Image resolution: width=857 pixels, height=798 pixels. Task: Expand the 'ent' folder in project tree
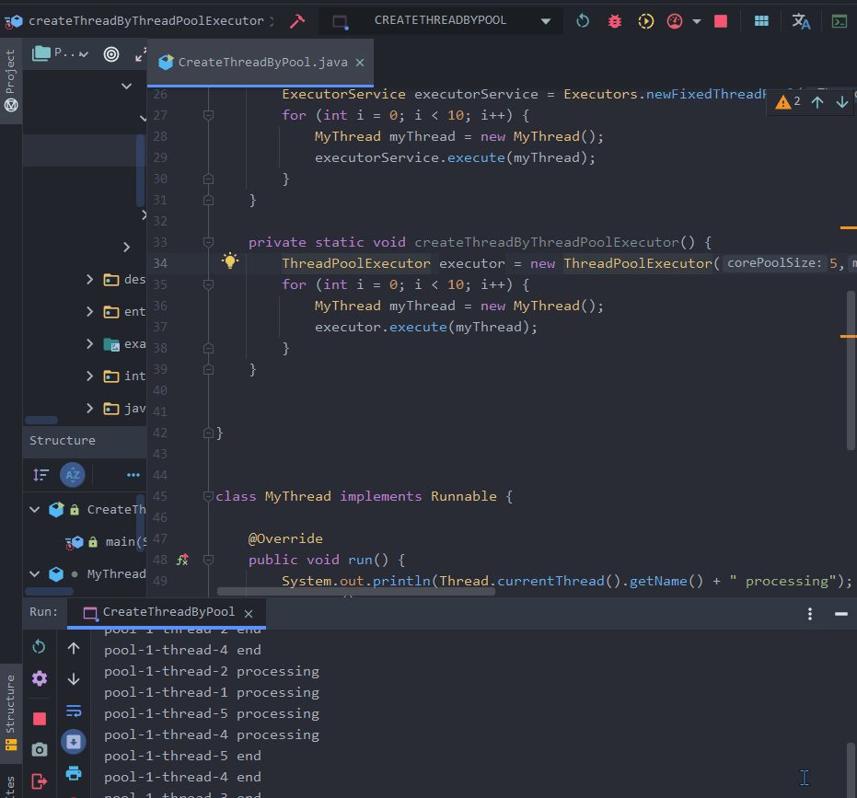89,311
